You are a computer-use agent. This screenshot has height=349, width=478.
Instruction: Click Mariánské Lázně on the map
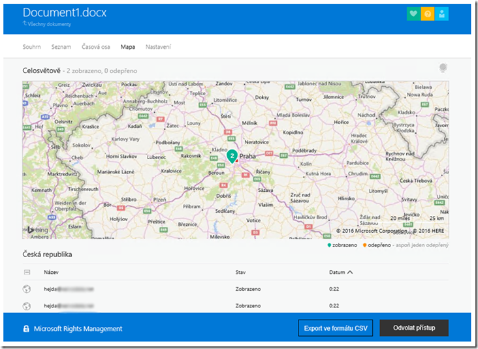point(116,172)
